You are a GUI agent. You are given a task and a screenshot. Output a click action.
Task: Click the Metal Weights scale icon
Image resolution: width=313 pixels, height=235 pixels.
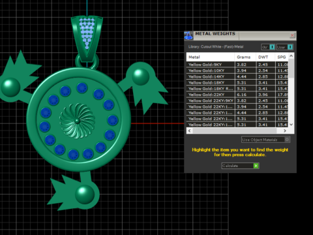(188, 36)
